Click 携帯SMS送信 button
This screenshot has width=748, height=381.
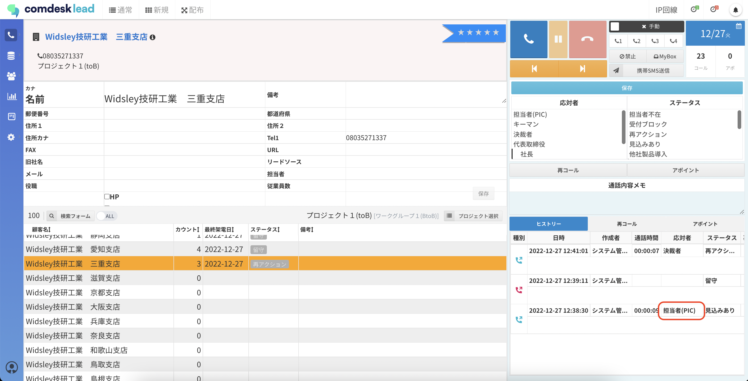coord(653,71)
